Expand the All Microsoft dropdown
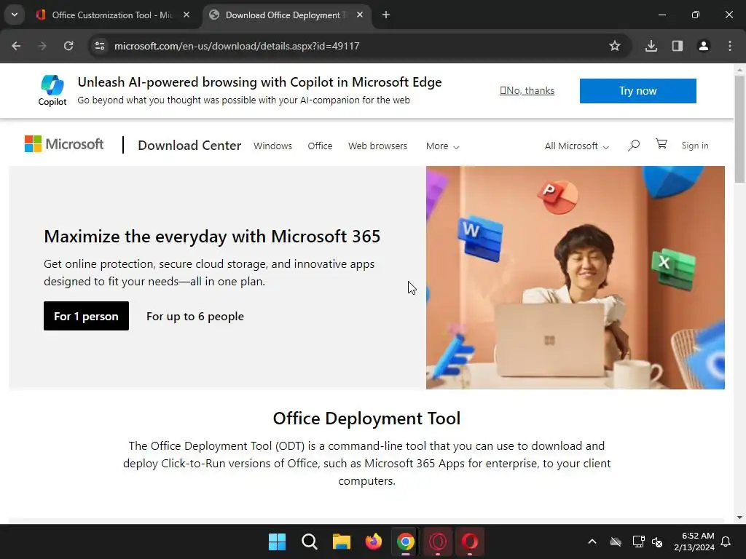The width and height of the screenshot is (746, 559). [577, 146]
